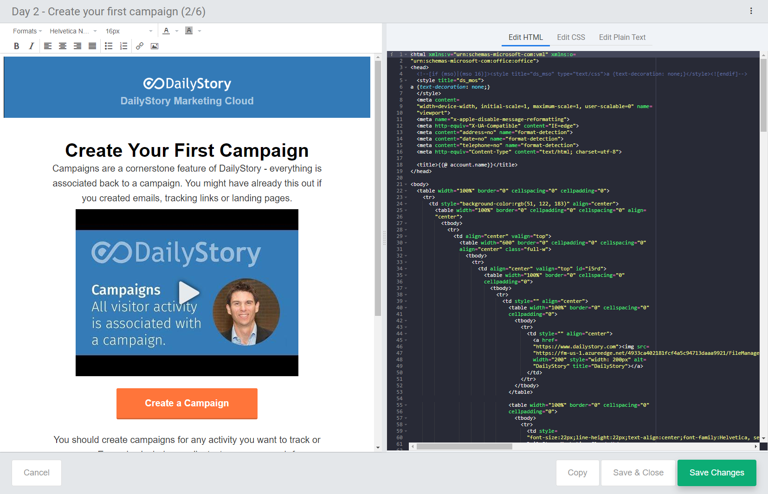Image resolution: width=768 pixels, height=494 pixels.
Task: Click the Copy button
Action: (577, 473)
